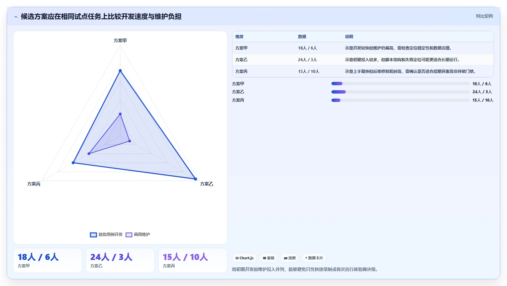Click the 首批用例开发 legend label
This screenshot has width=507, height=286.
point(110,235)
